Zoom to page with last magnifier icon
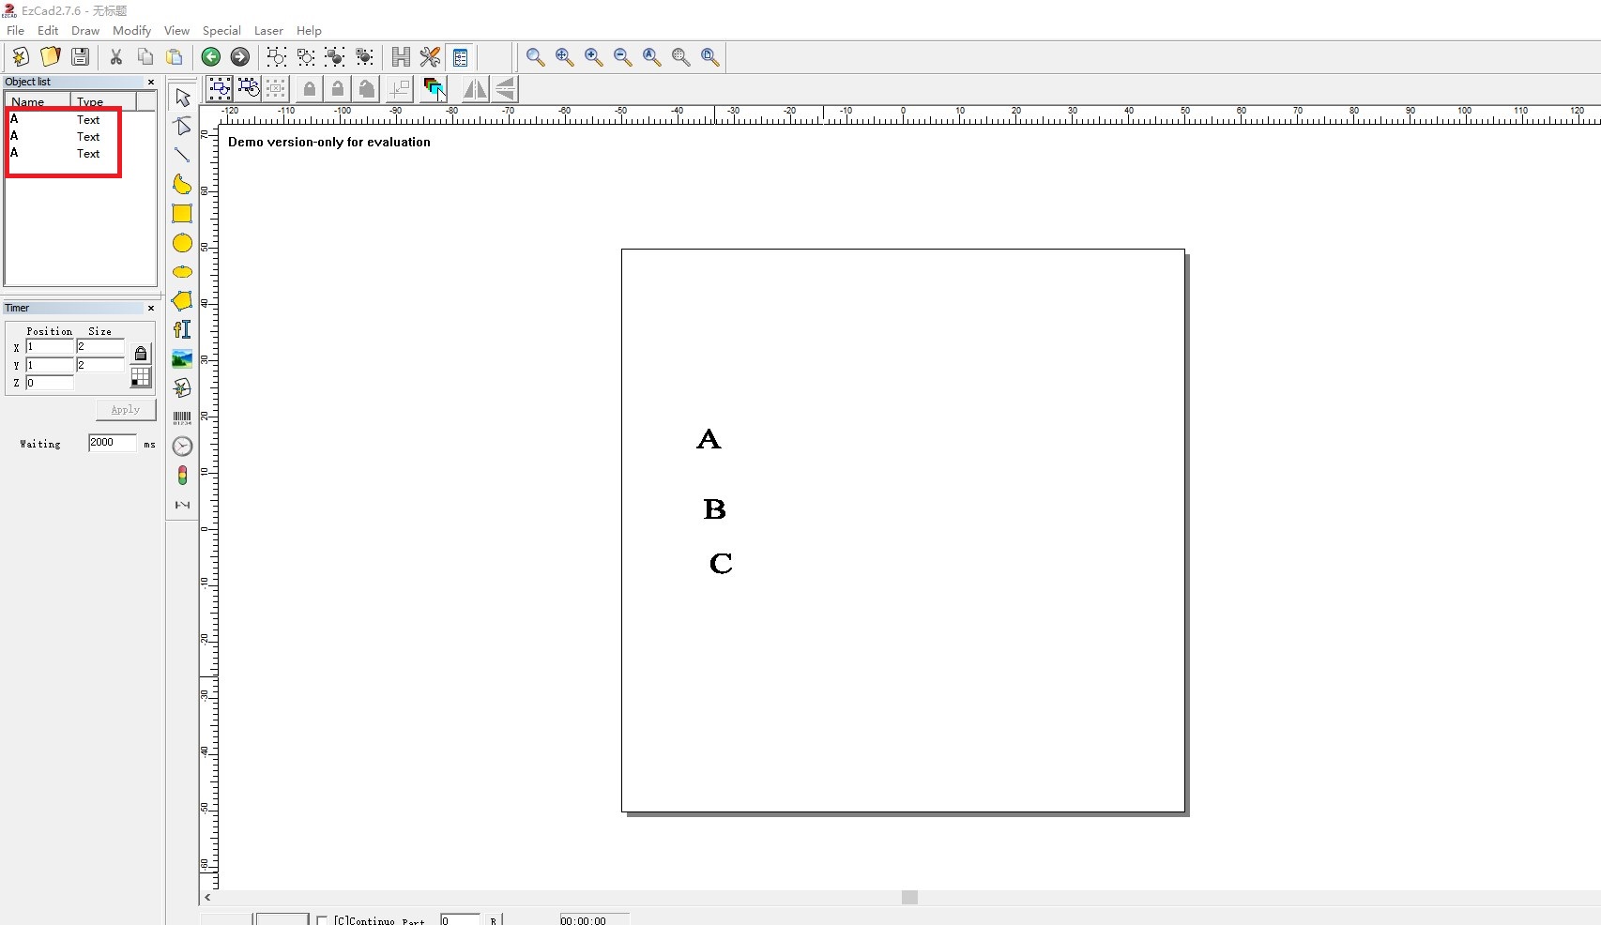This screenshot has width=1601, height=925. tap(710, 57)
